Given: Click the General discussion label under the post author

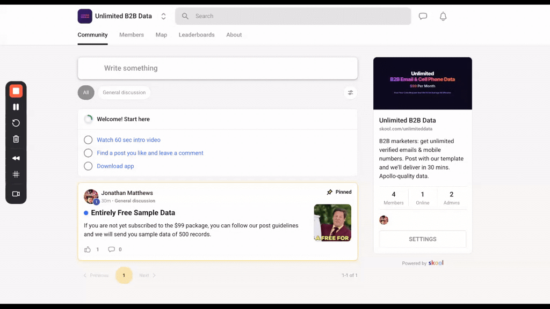Looking at the screenshot, I should pyautogui.click(x=135, y=201).
